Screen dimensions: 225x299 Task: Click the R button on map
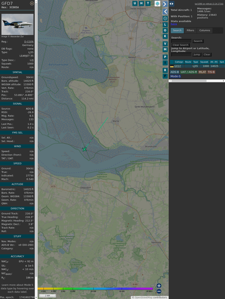coord(165,70)
